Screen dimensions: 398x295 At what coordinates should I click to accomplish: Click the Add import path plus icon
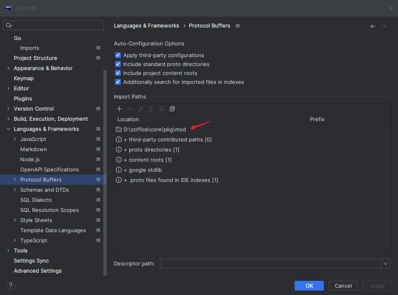[119, 109]
